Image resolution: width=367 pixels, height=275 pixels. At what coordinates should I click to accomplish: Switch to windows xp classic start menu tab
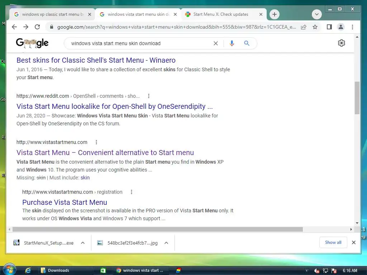52,14
